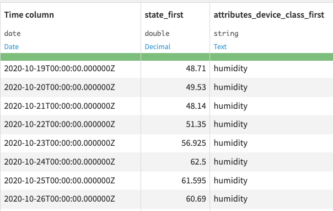Select humidity in the 2020-10-19 row

pos(230,68)
